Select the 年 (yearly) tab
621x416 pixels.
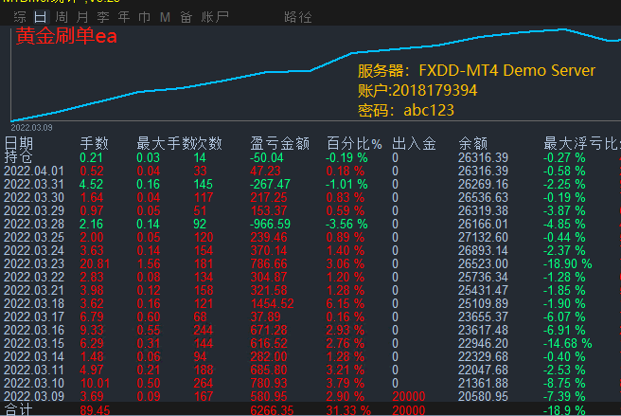pos(123,17)
